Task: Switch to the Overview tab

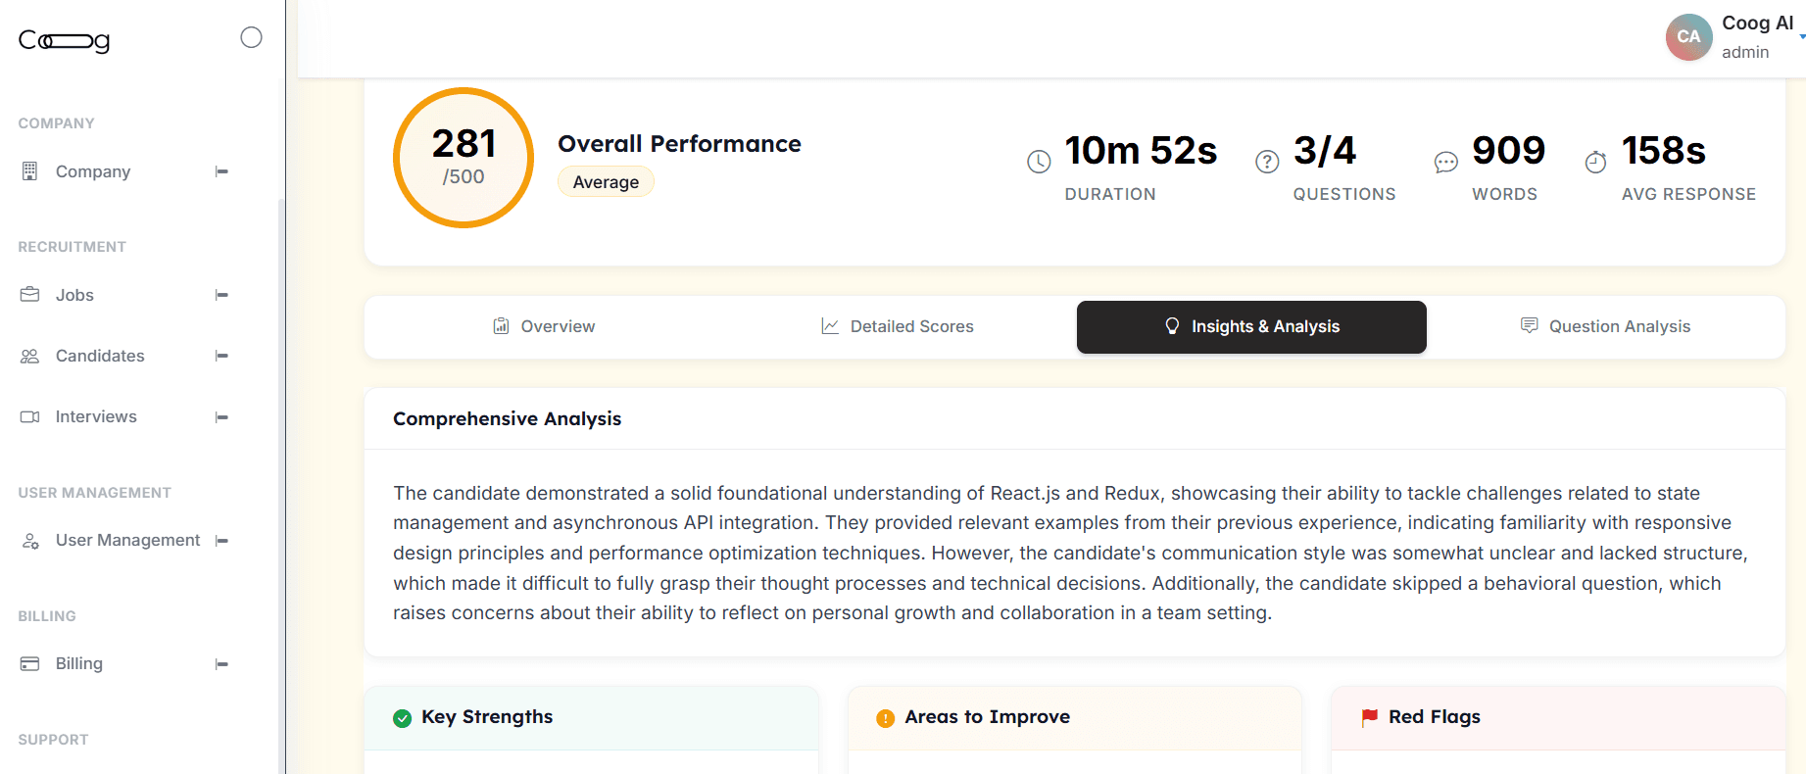Action: (544, 326)
